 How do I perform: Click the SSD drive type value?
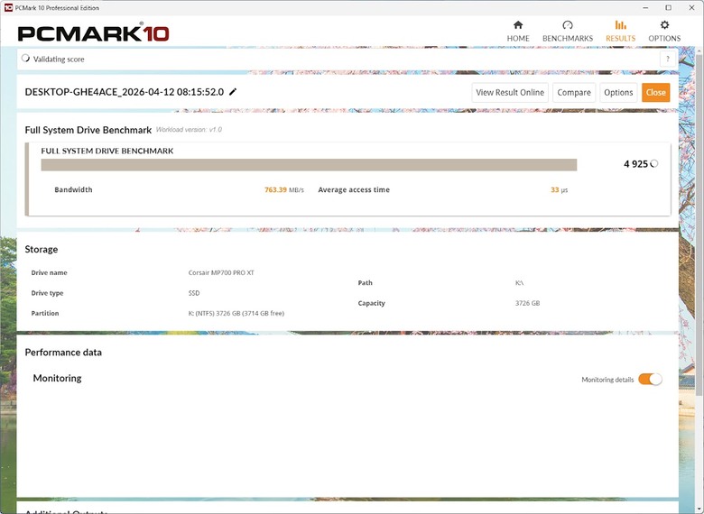tap(194, 293)
